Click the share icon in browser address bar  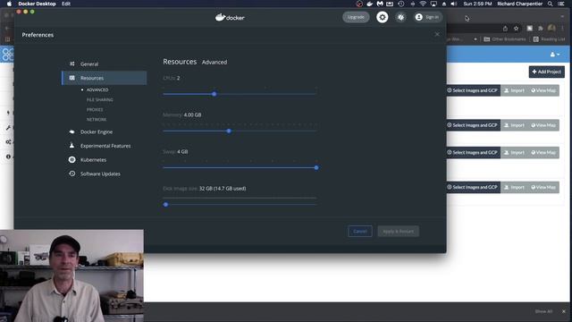coord(505,29)
